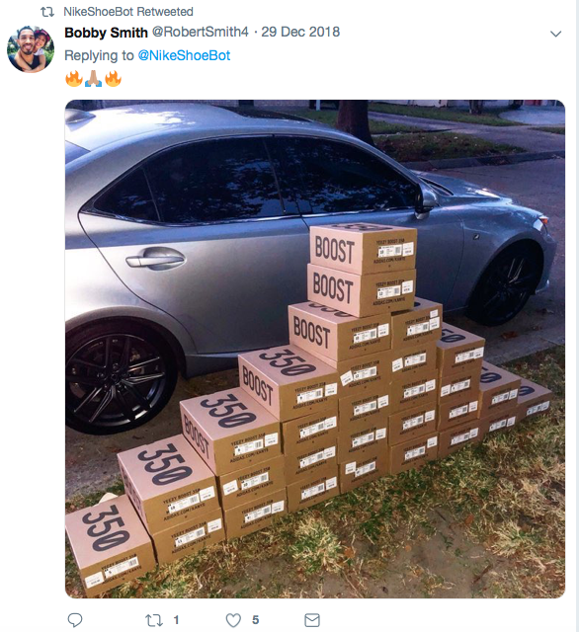Click the second fire emoji
Screen dimensions: 579x632
[113, 78]
